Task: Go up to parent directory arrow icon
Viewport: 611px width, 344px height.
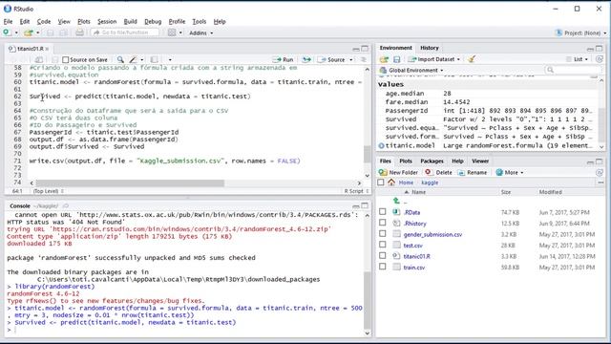Action: pos(396,201)
